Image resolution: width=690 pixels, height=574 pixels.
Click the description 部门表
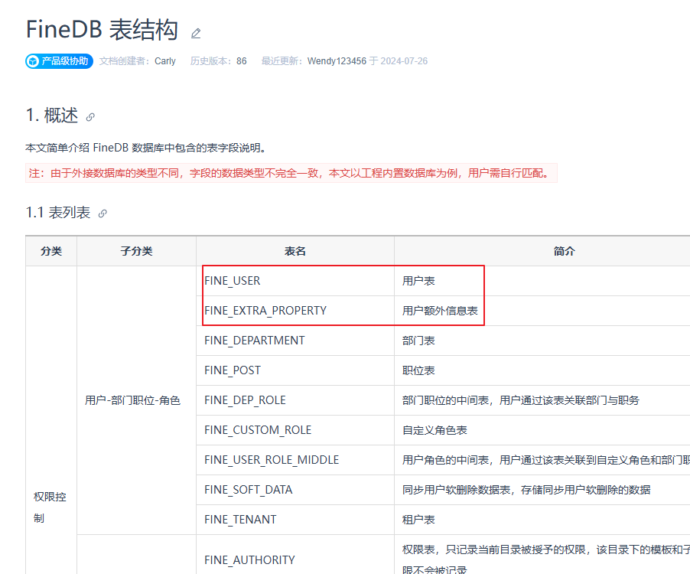(418, 341)
